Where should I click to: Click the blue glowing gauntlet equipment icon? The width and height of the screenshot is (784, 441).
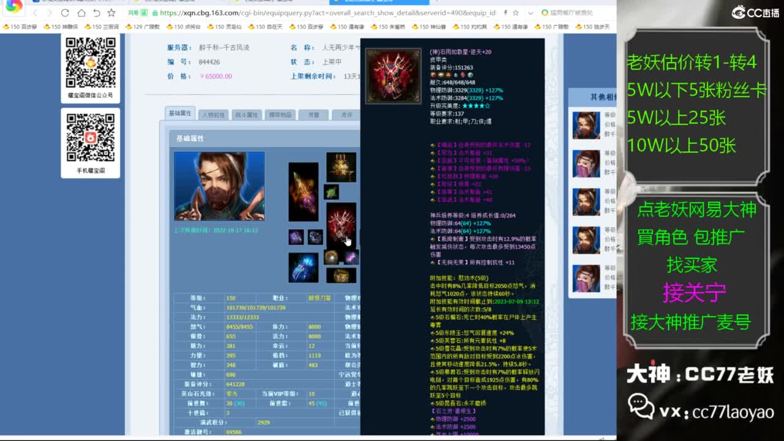(x=303, y=268)
